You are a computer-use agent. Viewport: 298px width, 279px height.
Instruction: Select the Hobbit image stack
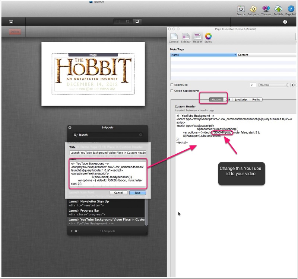93,74
